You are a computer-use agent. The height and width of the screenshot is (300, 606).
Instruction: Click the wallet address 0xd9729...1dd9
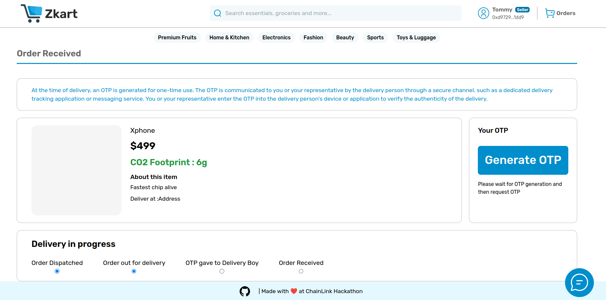click(x=508, y=17)
